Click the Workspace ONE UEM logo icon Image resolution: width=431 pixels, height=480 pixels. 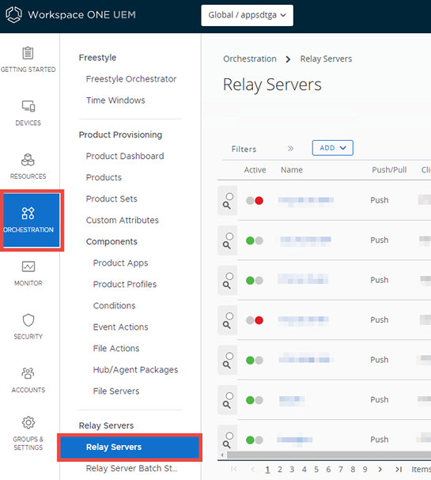pos(13,15)
